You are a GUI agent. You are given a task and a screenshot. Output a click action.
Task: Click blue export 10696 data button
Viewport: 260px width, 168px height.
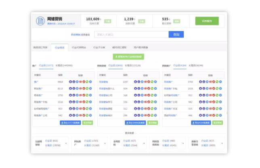click(135, 123)
